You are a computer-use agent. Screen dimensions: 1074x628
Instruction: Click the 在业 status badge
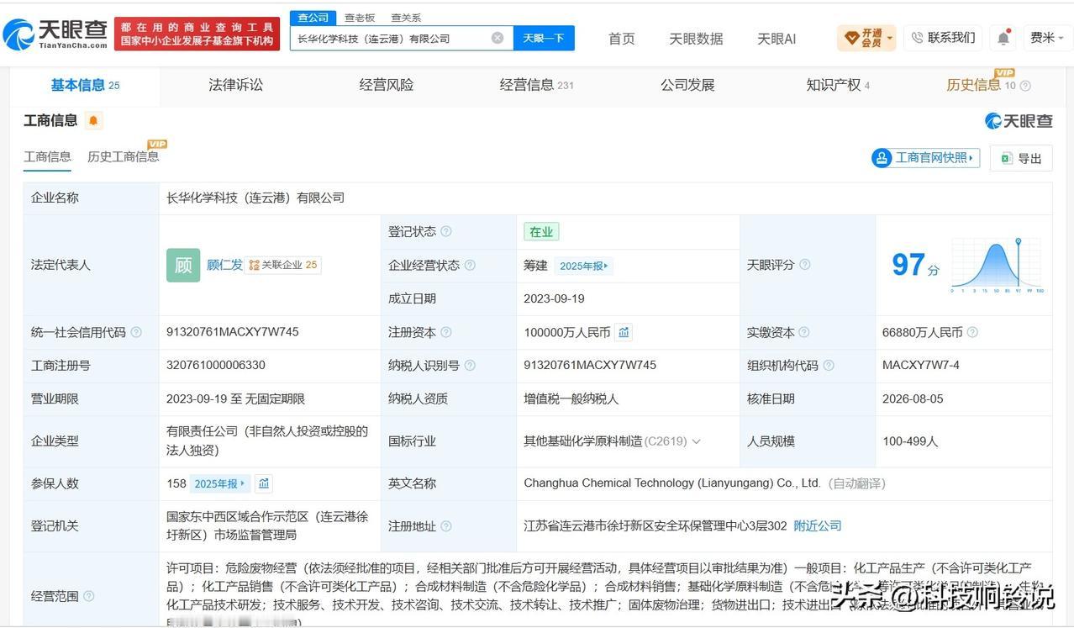(541, 231)
